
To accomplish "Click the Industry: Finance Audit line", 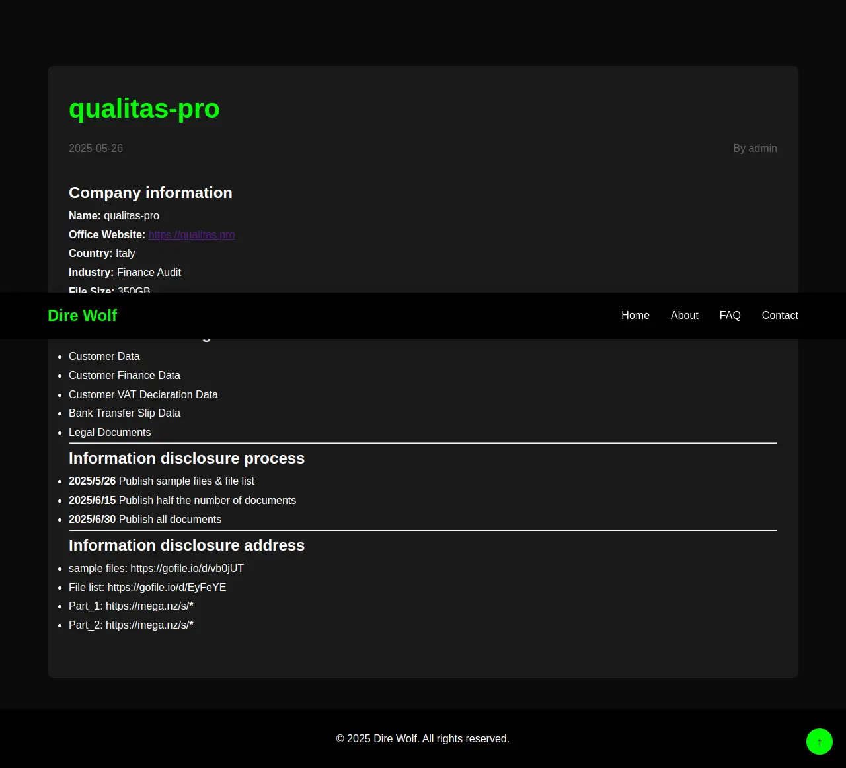I will pyautogui.click(x=125, y=273).
